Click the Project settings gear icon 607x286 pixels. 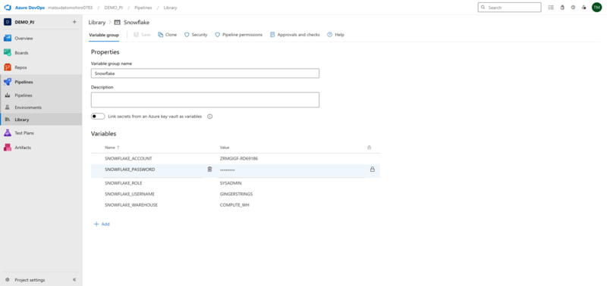tap(8, 280)
